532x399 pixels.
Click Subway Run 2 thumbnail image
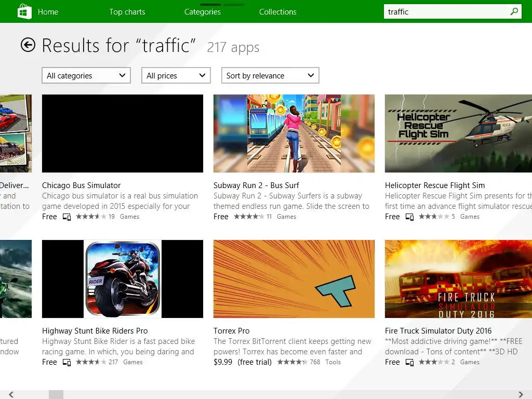(x=294, y=134)
